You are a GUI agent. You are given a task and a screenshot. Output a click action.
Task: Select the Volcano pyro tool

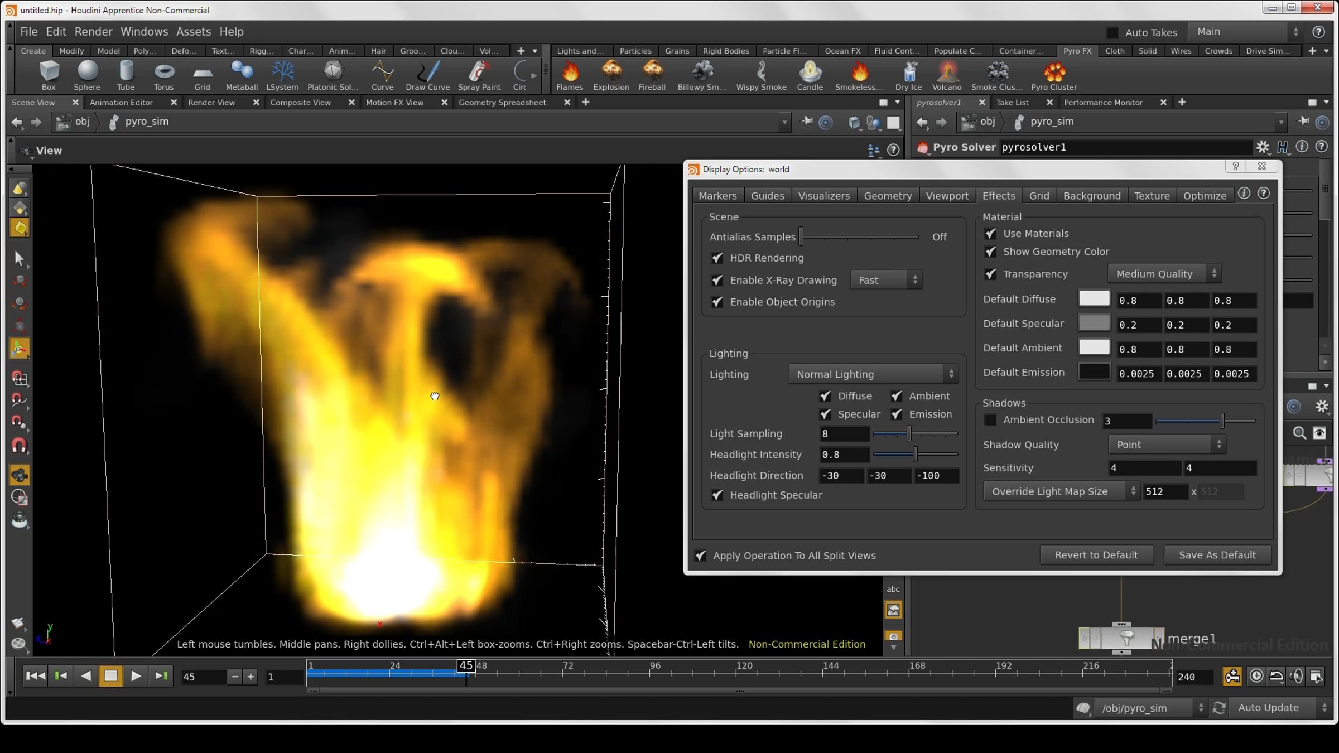pyautogui.click(x=947, y=75)
